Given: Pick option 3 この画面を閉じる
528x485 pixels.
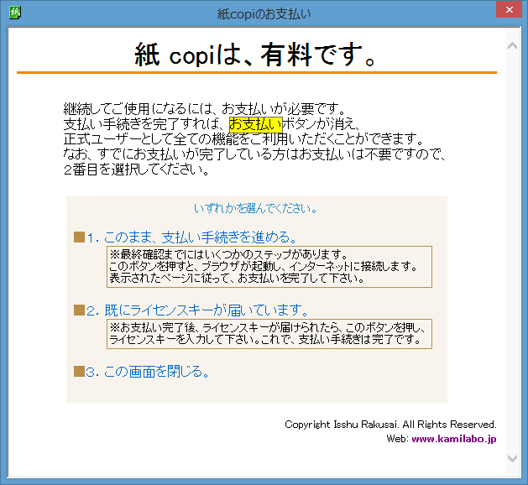Looking at the screenshot, I should [x=155, y=371].
